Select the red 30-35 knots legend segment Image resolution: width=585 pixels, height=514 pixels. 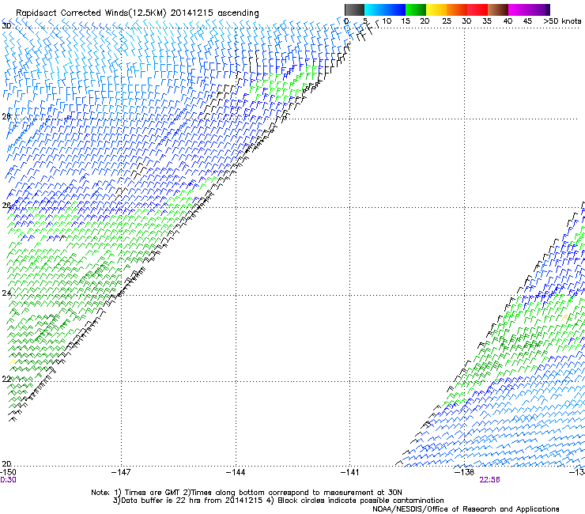click(x=477, y=9)
